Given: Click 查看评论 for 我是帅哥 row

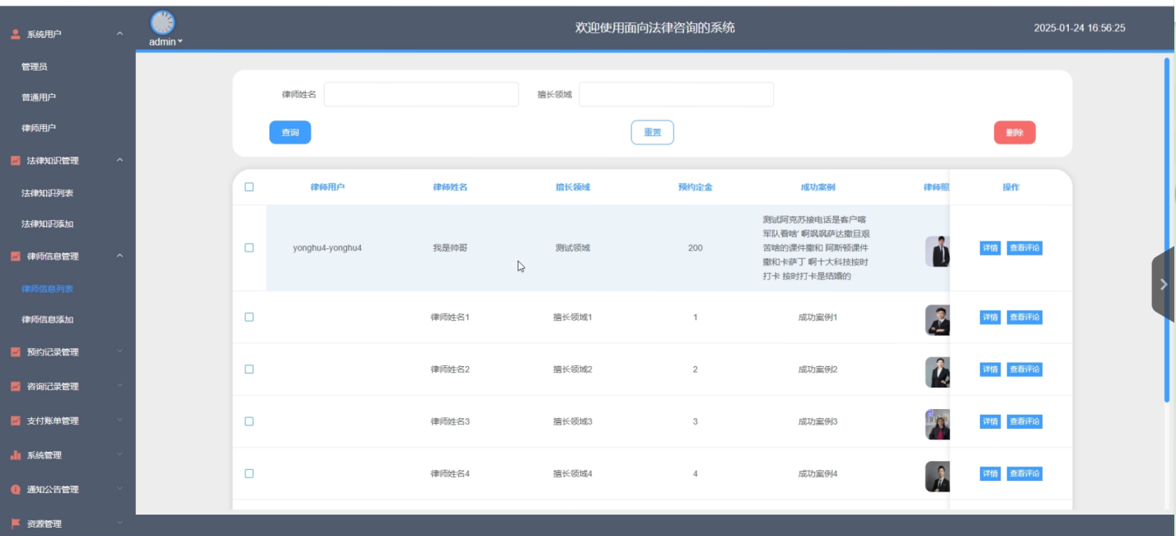Looking at the screenshot, I should coord(1024,248).
